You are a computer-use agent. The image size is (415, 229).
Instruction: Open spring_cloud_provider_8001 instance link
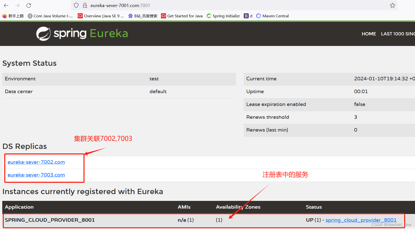(361, 220)
